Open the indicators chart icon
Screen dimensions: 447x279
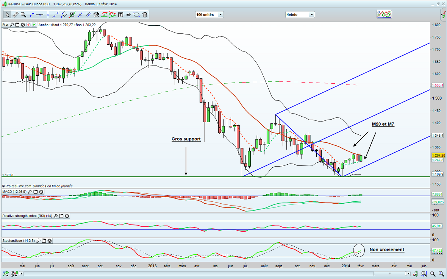384,14
